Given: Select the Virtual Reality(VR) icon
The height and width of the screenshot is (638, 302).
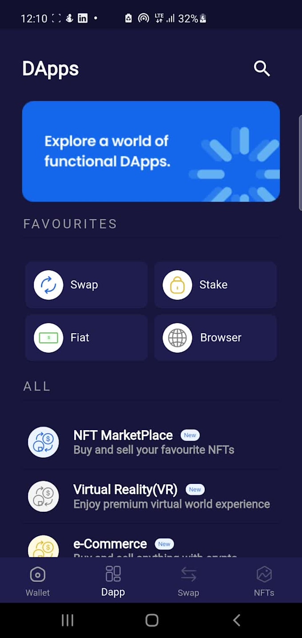Looking at the screenshot, I should (x=43, y=496).
